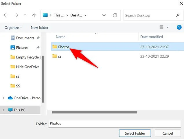
Task: Go forward using the forward arrow
Action: (x=16, y=15)
